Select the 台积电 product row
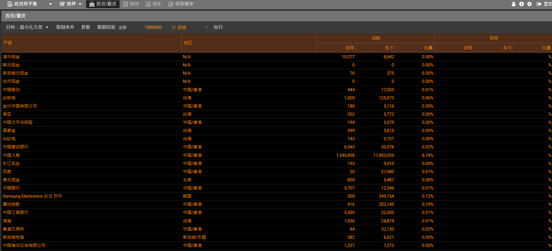 tap(277, 98)
